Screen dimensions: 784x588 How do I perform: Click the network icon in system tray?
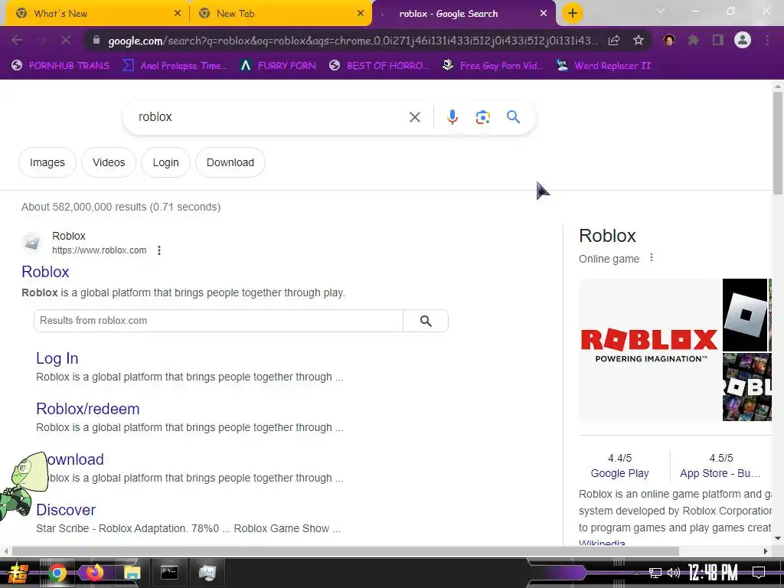tap(655, 573)
